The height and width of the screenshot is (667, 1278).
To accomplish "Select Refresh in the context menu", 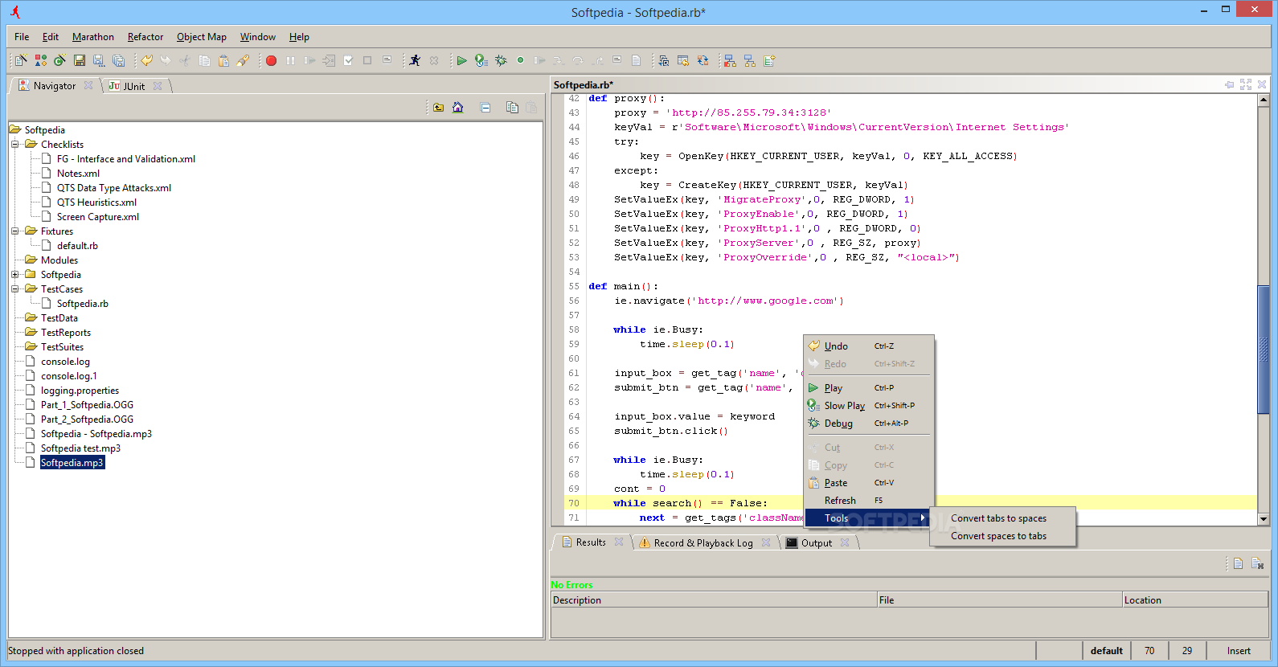I will click(x=869, y=501).
